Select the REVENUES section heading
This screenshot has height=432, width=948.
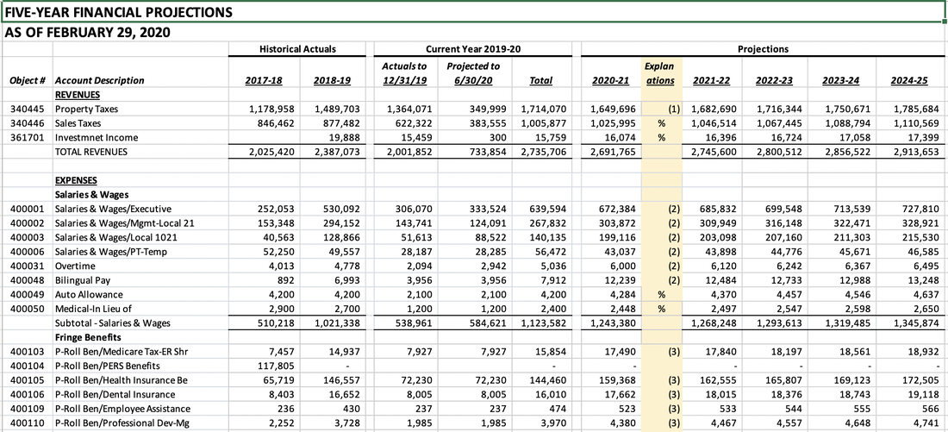(78, 95)
